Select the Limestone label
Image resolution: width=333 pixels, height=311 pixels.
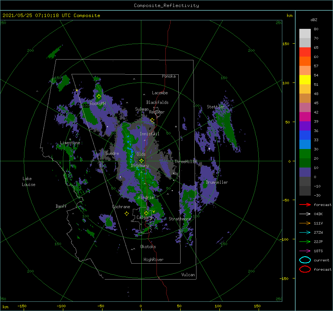click(70, 143)
